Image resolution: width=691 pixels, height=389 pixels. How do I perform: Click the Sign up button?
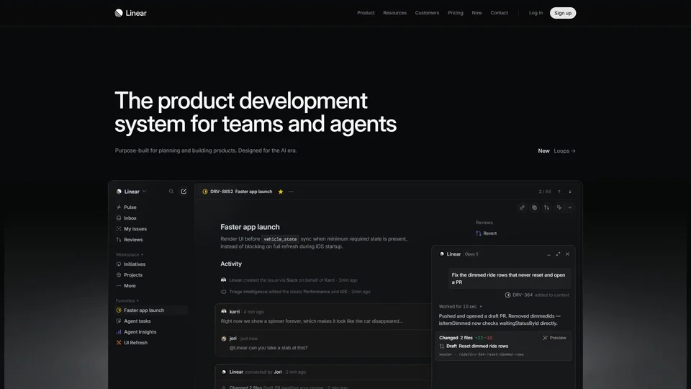563,13
